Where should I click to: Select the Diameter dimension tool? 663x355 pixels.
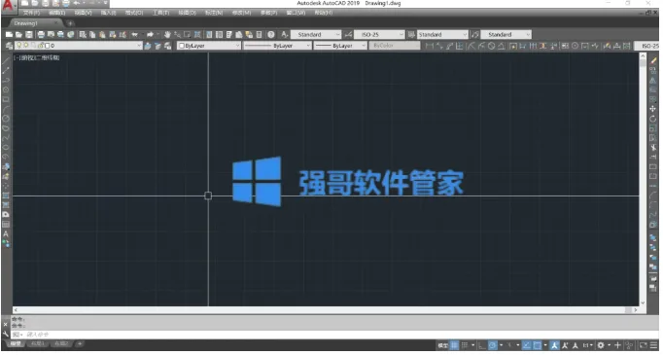pyautogui.click(x=491, y=46)
